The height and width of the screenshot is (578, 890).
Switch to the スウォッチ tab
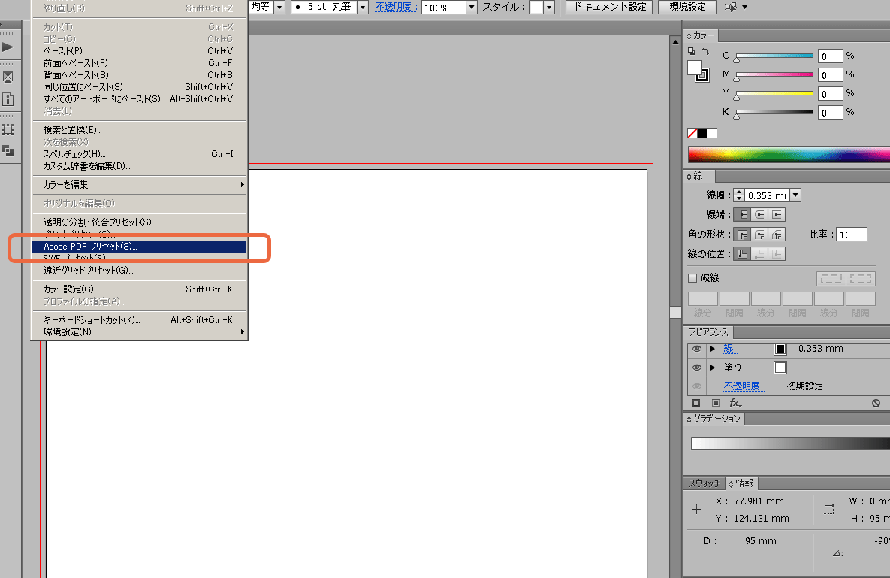click(704, 483)
